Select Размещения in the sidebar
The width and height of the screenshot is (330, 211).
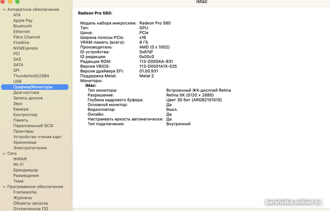coord(26,176)
